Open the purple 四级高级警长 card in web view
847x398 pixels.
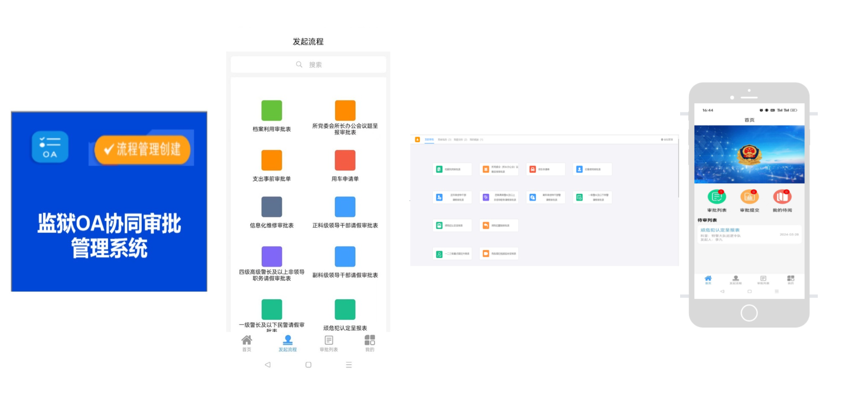point(499,197)
